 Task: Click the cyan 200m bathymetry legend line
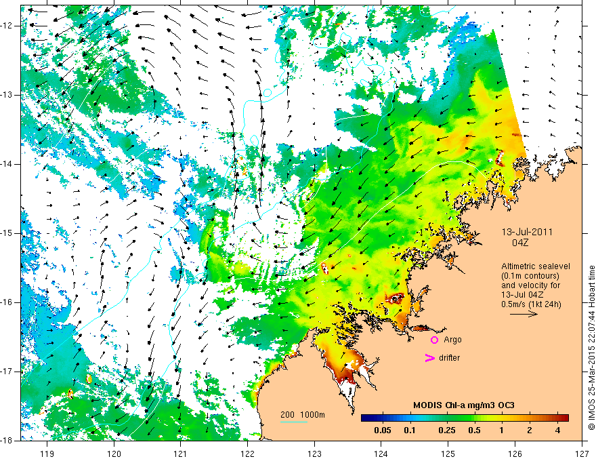pos(294,422)
